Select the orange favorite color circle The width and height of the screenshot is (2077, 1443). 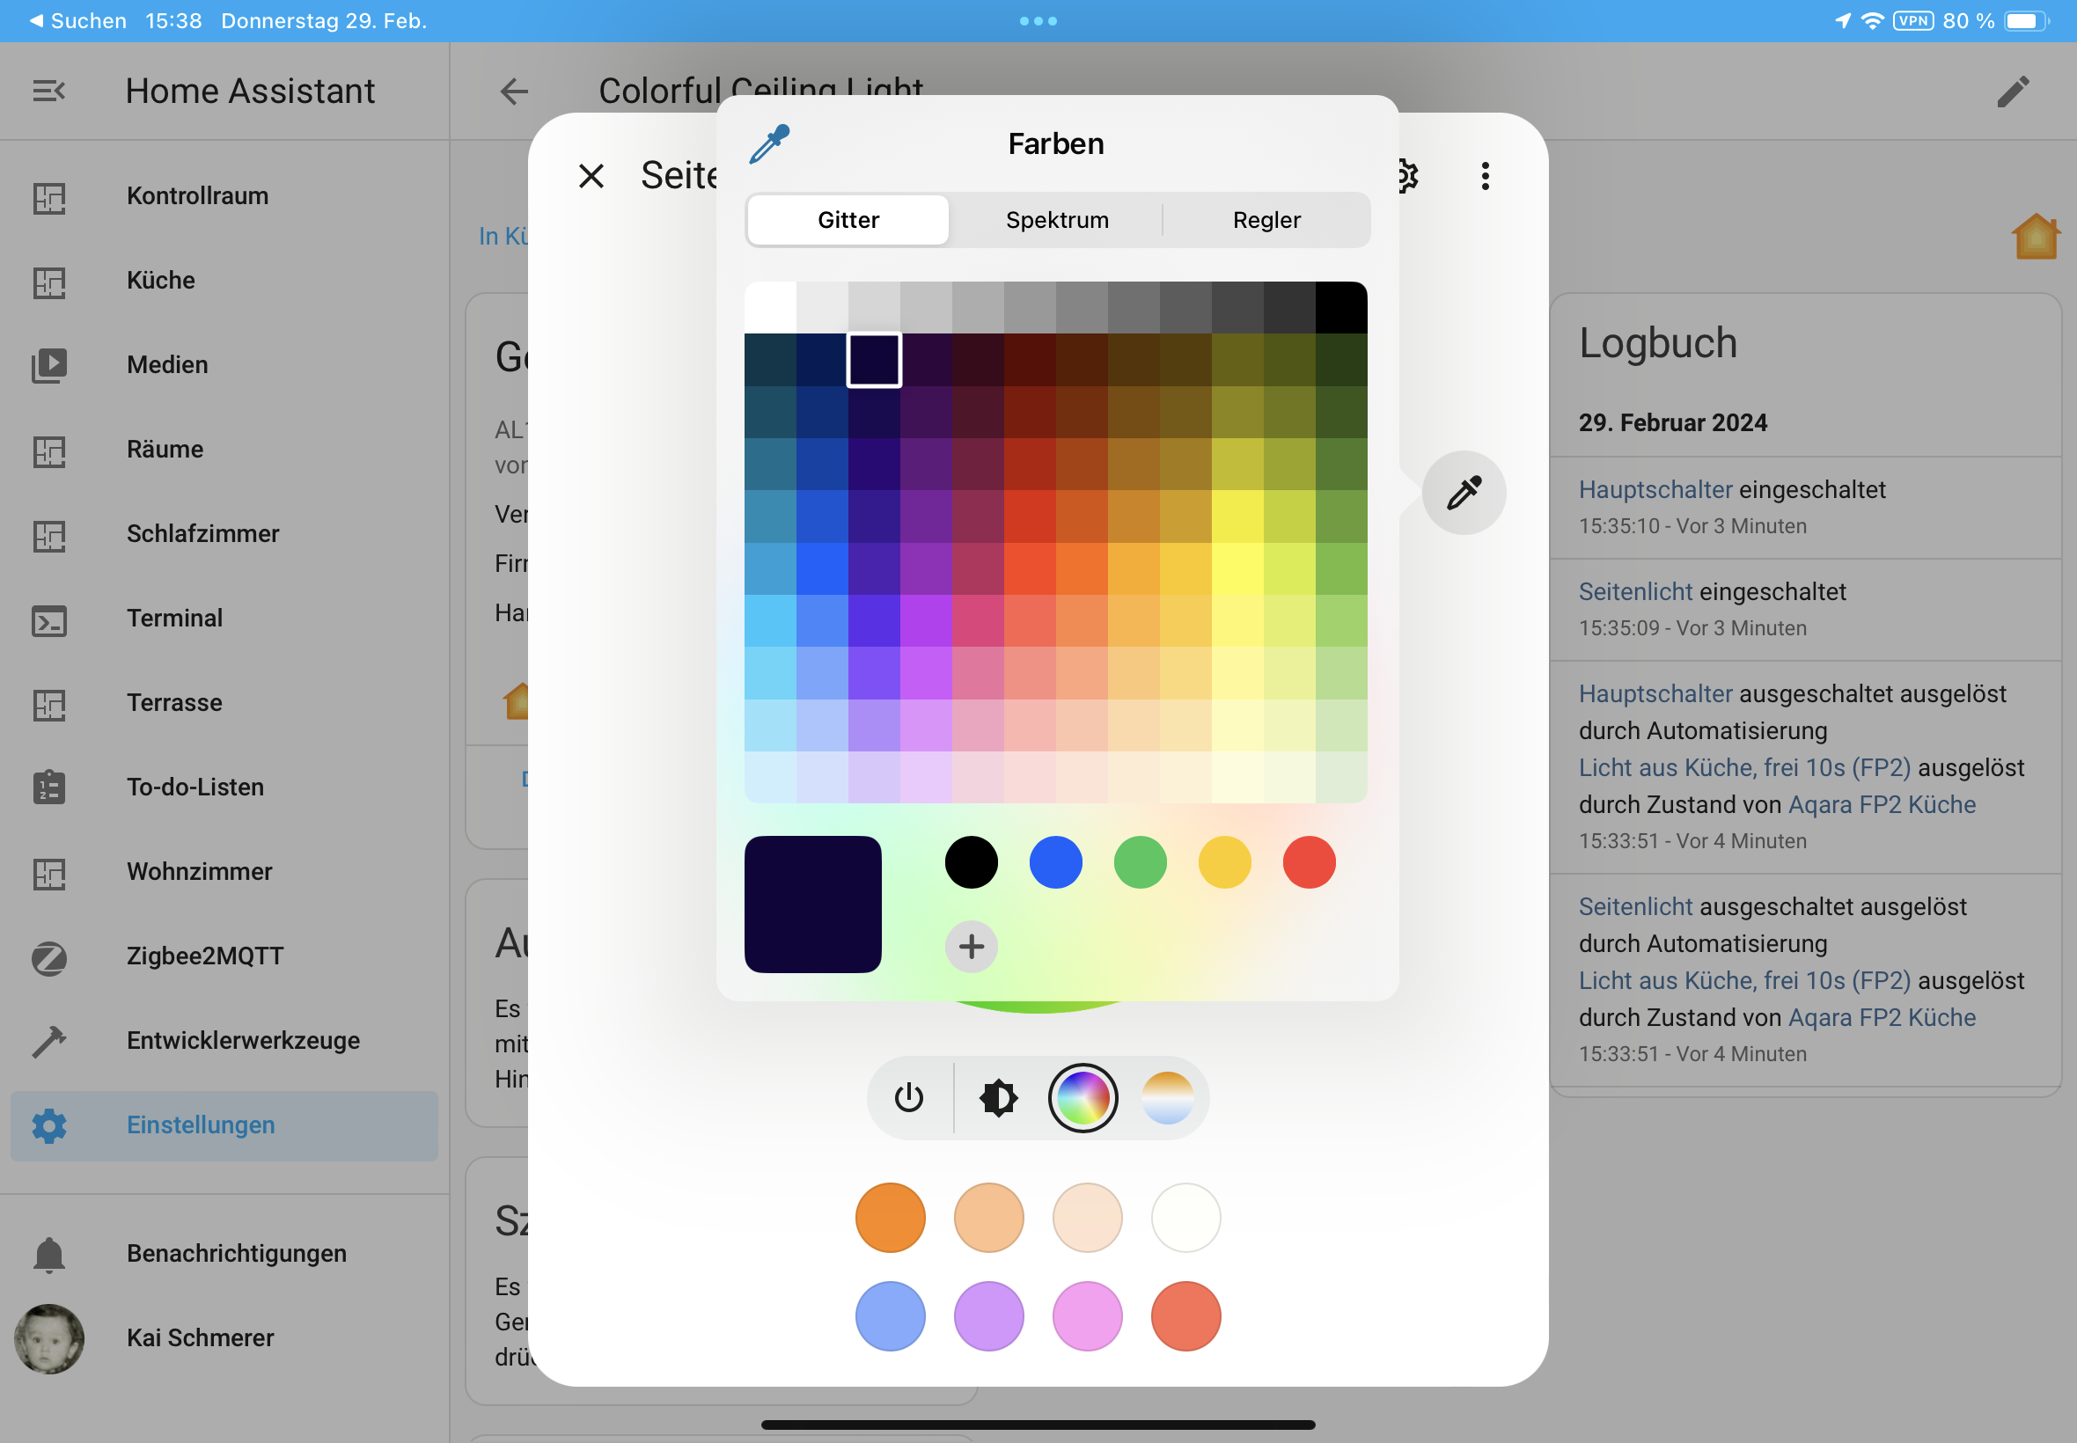click(890, 1218)
